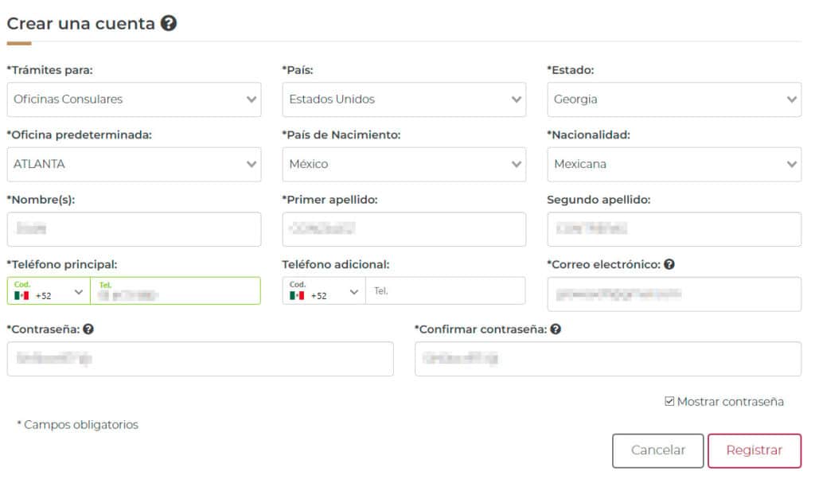
Task: Open country code selector for Teléfono adicional
Action: pos(324,291)
